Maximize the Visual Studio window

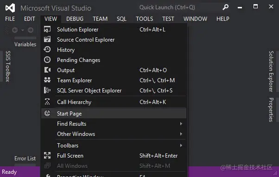click(255, 7)
